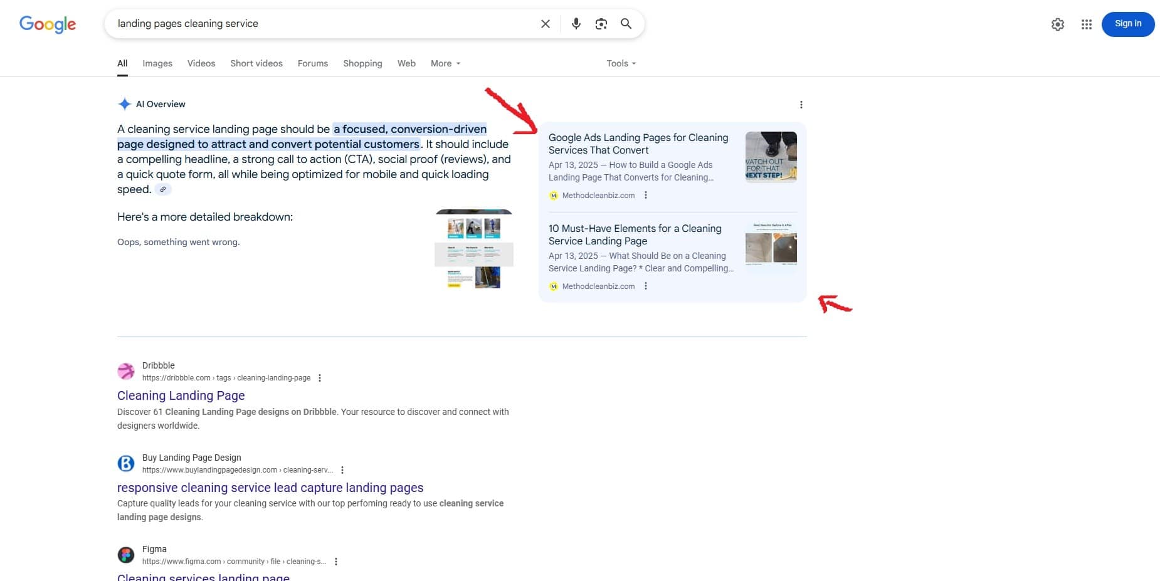Switch to the Short videos tab
Screen dimensions: 1160x581
click(256, 63)
